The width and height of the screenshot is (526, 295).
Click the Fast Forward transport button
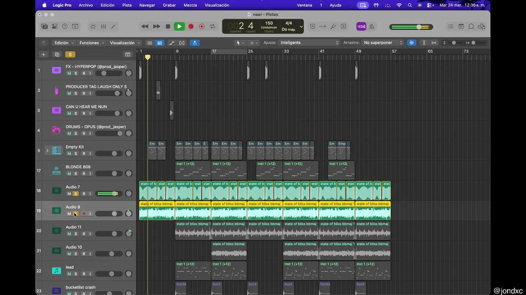(157, 26)
